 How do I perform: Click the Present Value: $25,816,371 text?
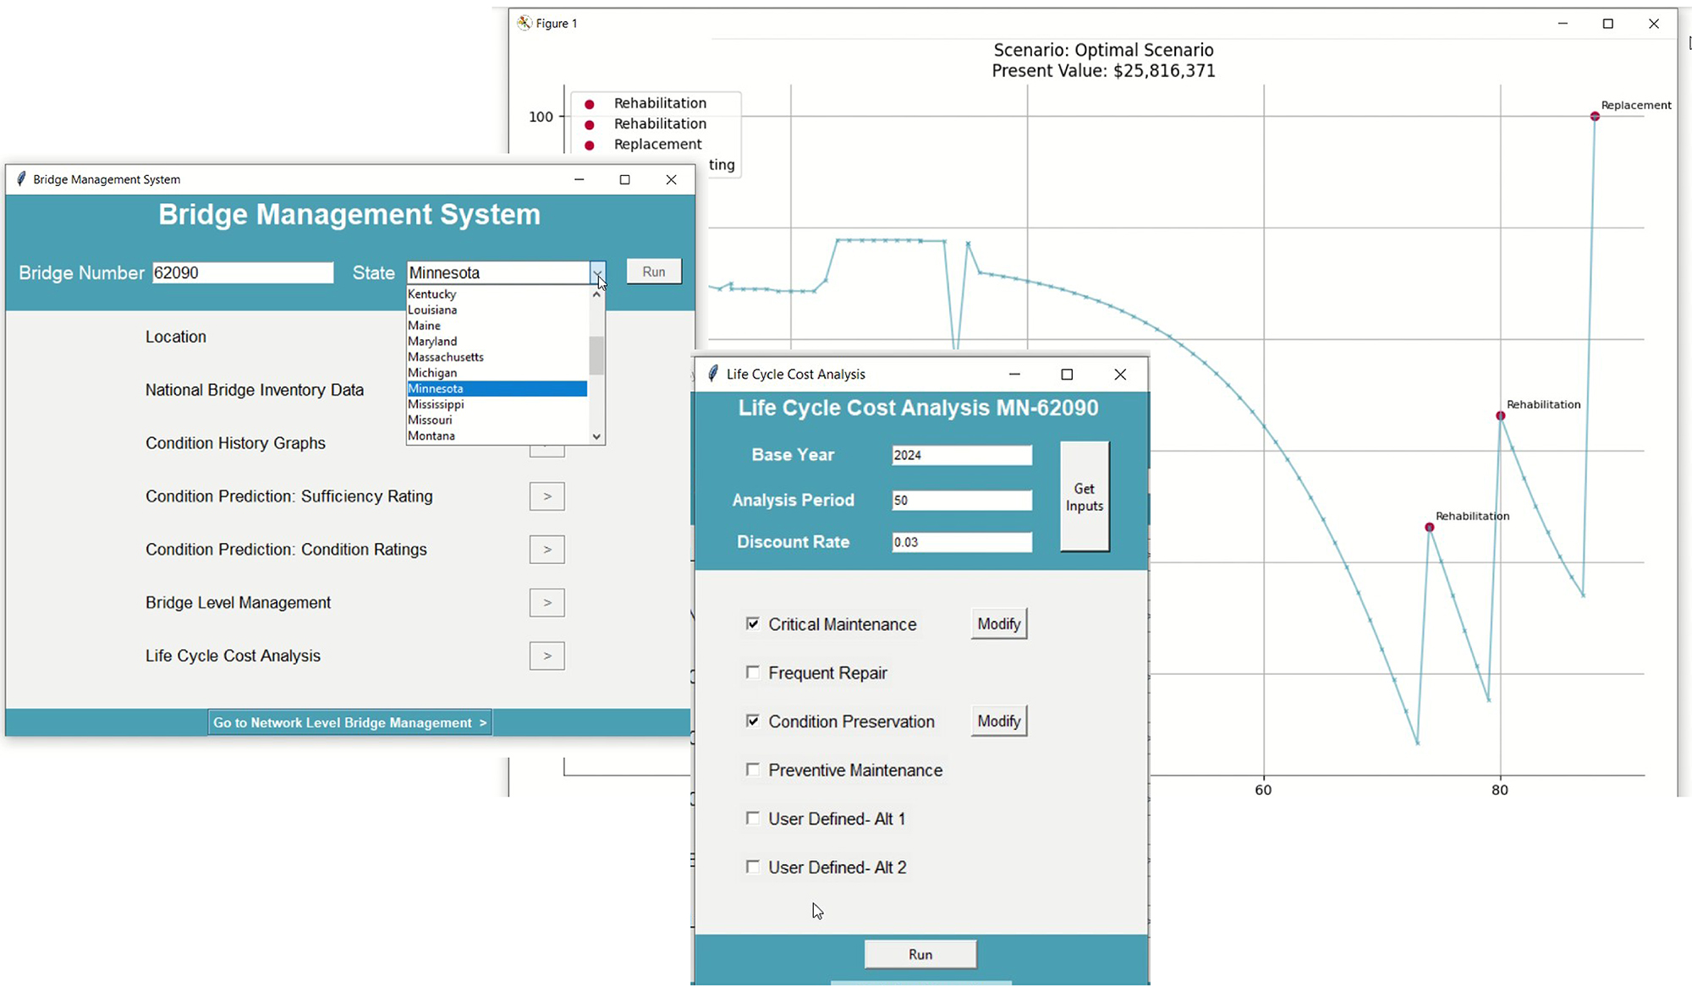[x=1103, y=71]
